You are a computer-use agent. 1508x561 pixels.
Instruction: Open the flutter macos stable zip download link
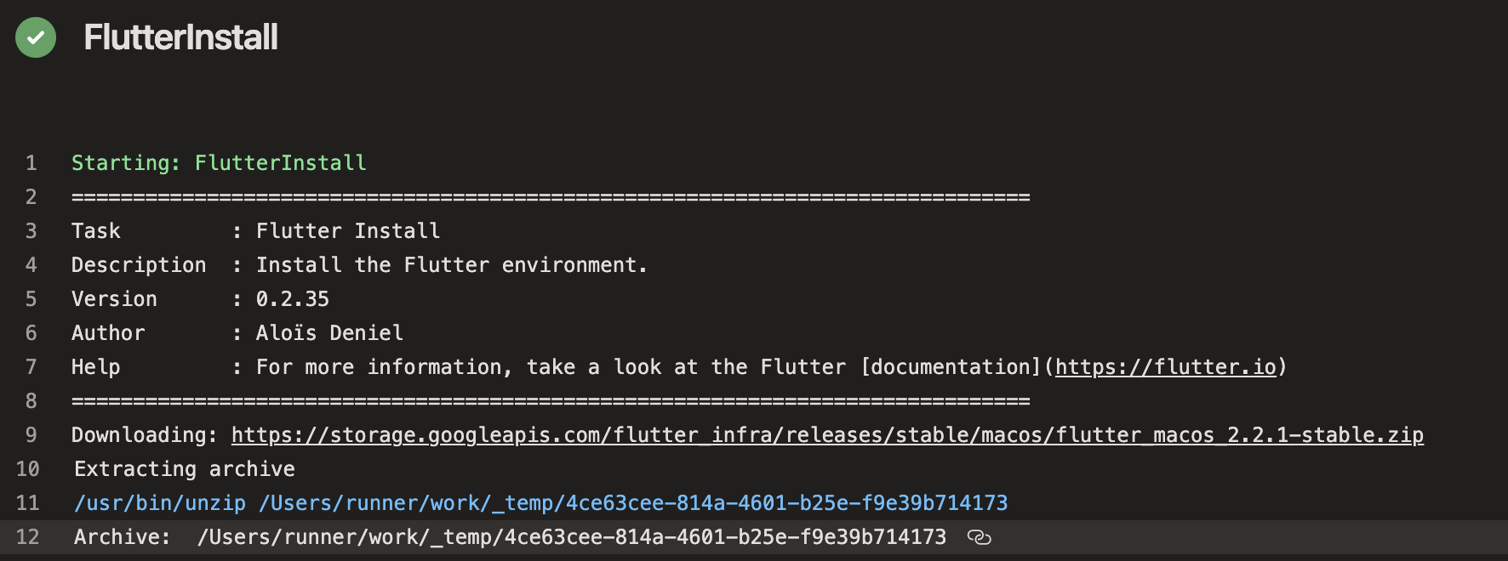pos(826,435)
